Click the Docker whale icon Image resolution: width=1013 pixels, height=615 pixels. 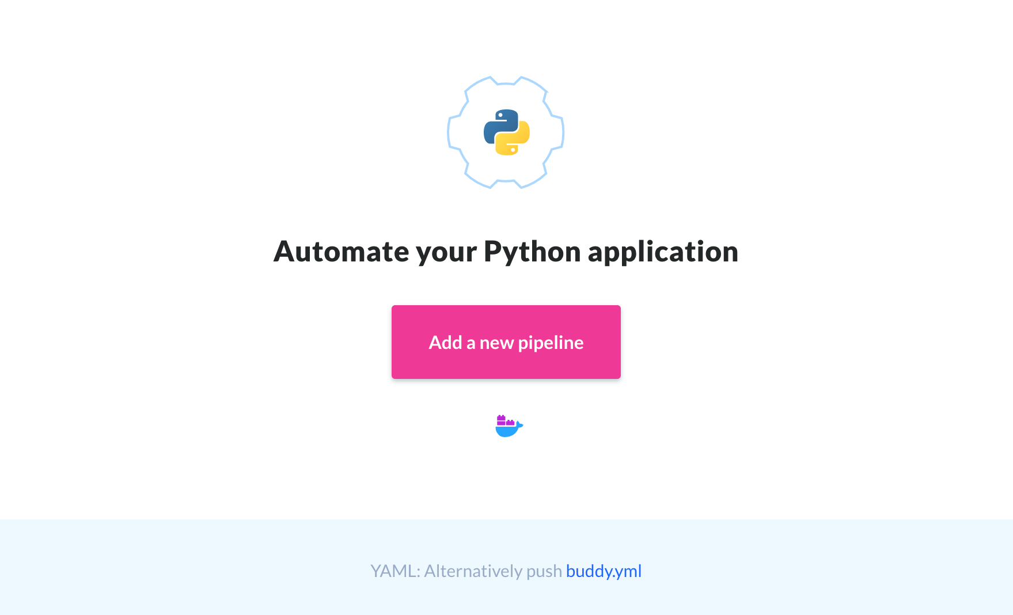(509, 426)
